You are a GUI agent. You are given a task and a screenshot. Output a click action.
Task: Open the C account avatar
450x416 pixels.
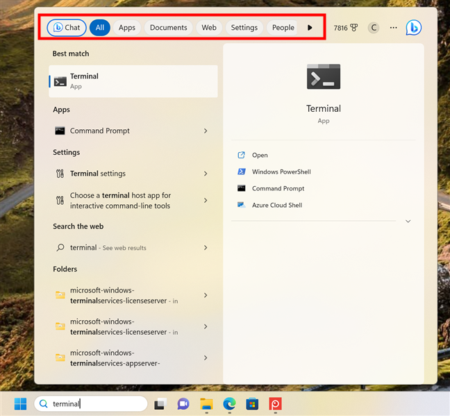(374, 28)
